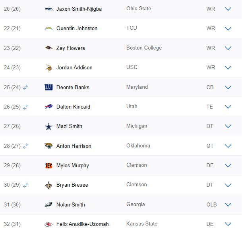The width and height of the screenshot is (242, 235).
Task: Click the trade arrows icon for pick 28
Action: click(x=25, y=146)
